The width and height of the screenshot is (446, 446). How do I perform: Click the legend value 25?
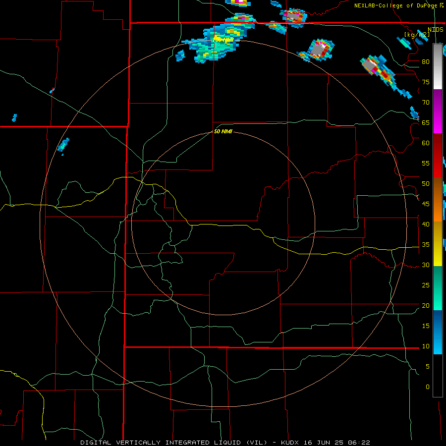coord(426,285)
